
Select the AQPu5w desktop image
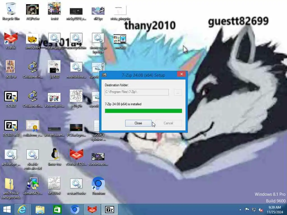(x=33, y=11)
